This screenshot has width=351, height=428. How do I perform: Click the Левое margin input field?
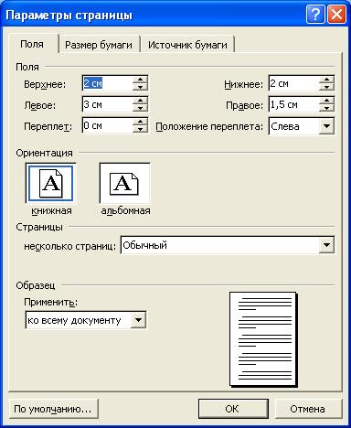[108, 104]
